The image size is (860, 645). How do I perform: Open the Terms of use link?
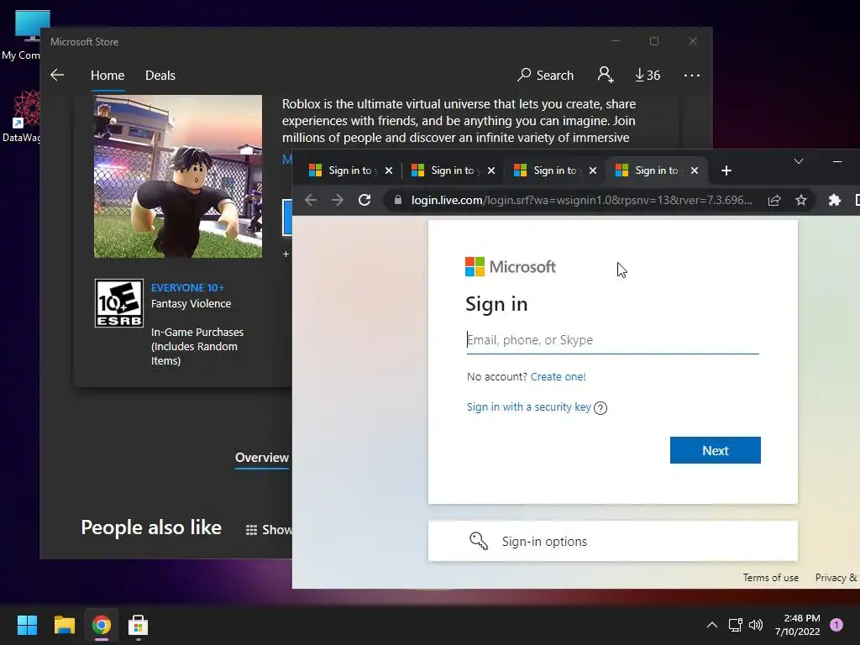(x=771, y=578)
